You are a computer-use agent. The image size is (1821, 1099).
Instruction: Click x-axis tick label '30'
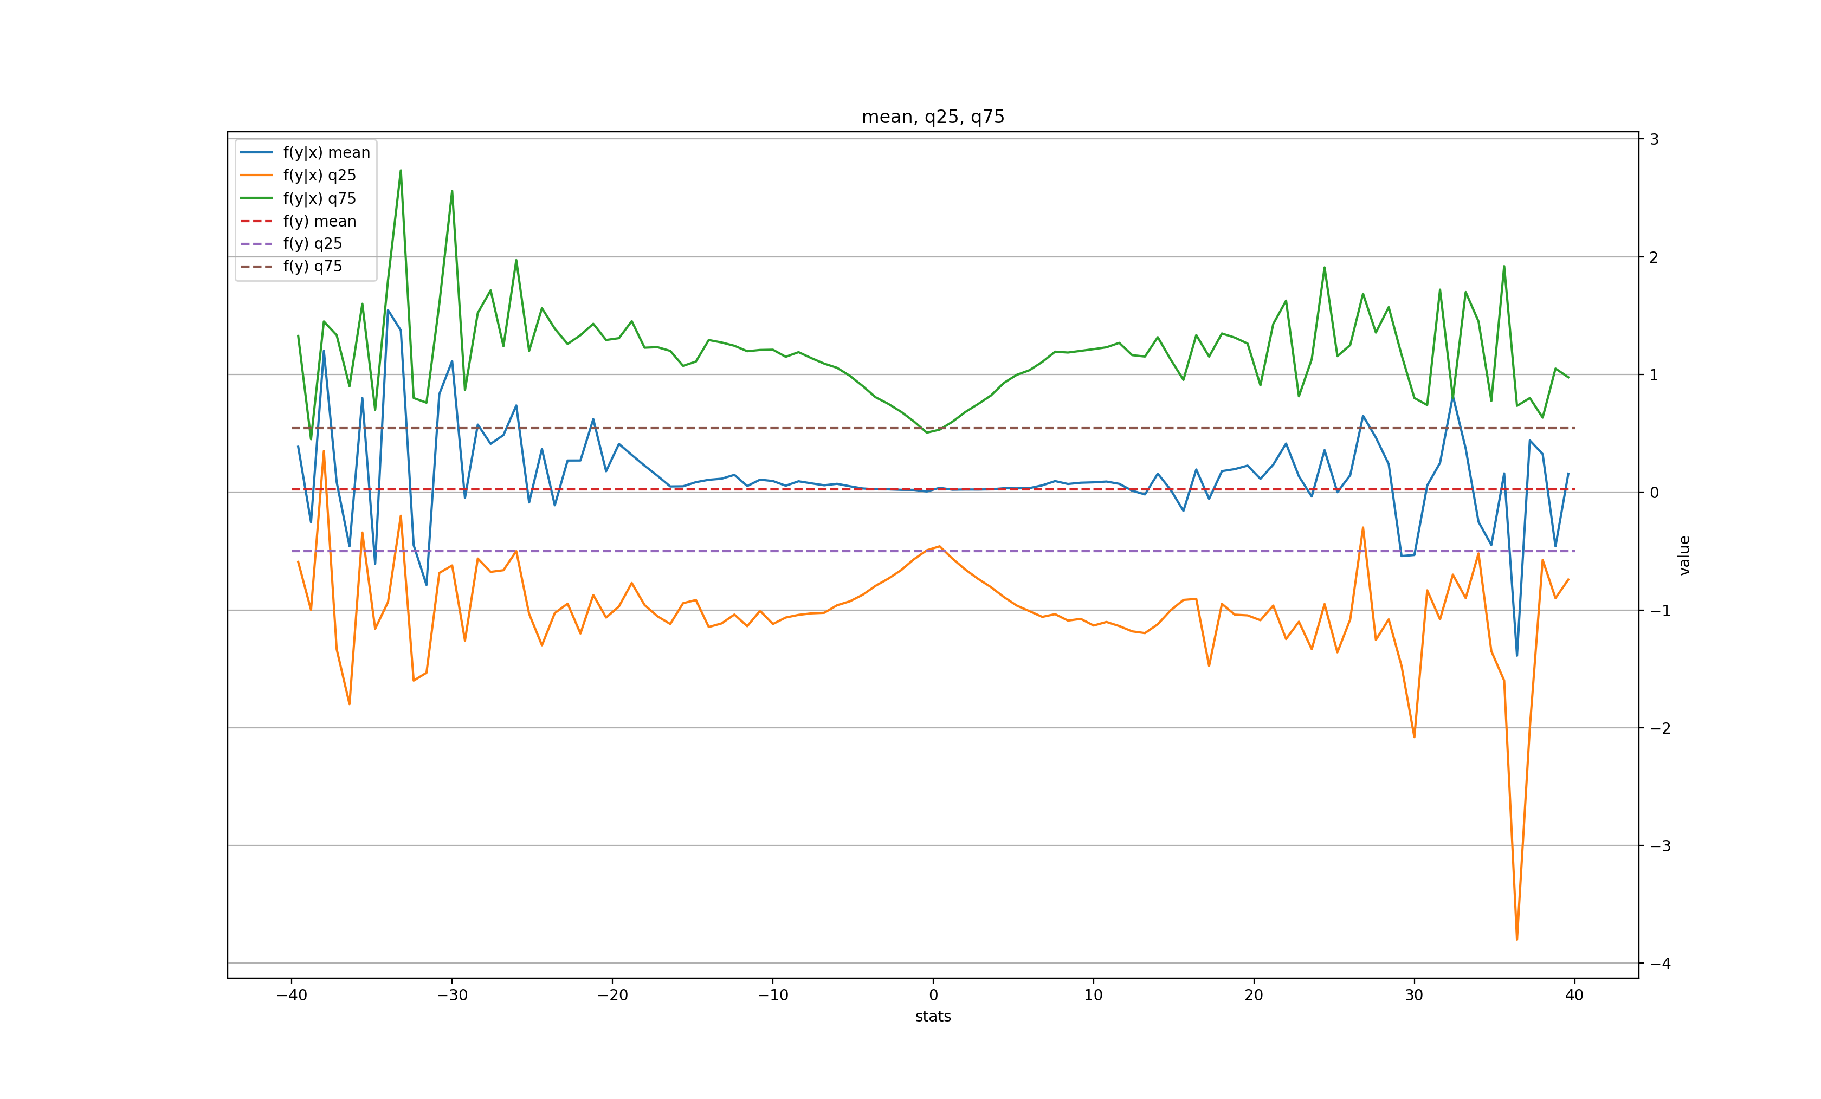click(x=1414, y=995)
